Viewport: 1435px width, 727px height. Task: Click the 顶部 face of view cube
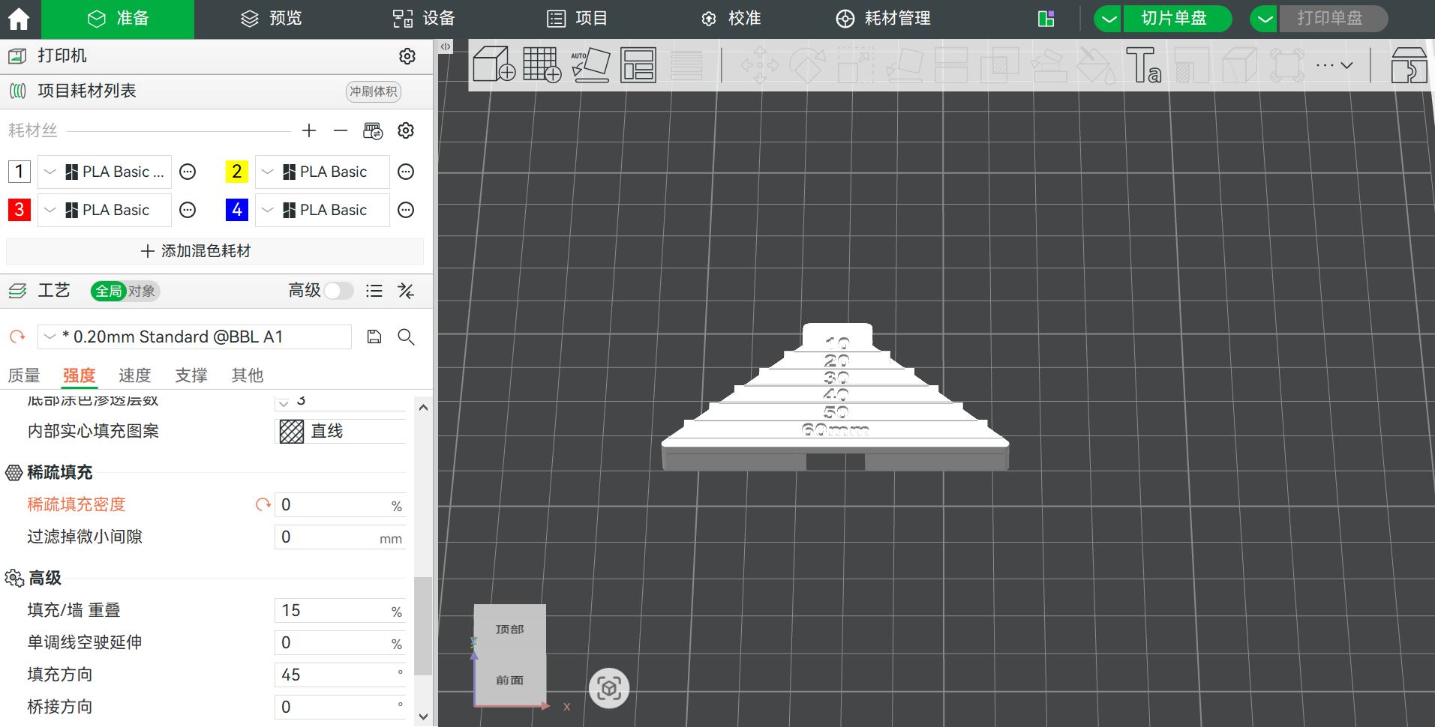pyautogui.click(x=510, y=629)
